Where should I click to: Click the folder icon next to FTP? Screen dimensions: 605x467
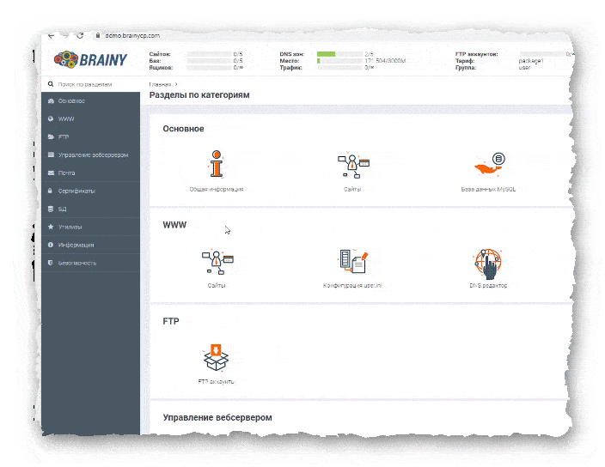51,136
